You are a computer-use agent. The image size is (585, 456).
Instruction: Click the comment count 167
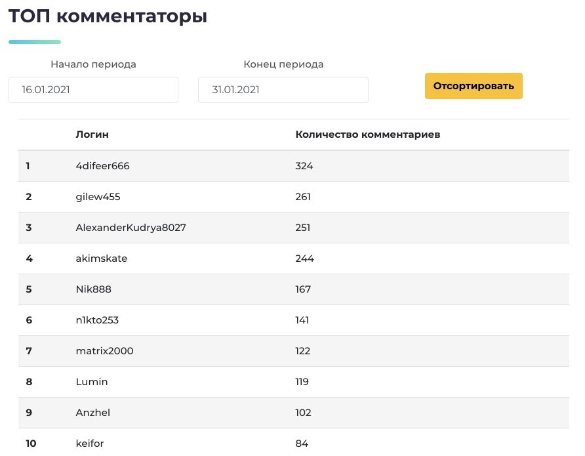point(302,289)
